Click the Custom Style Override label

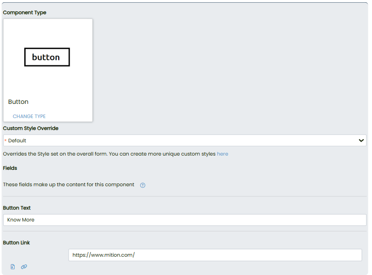31,128
